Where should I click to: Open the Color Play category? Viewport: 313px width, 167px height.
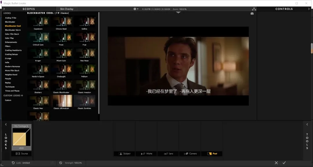(9, 38)
